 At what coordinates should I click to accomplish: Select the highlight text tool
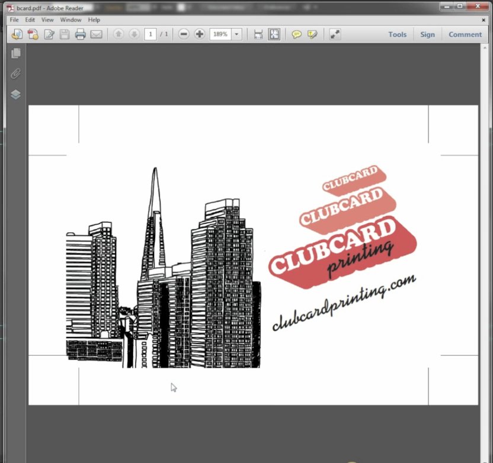(x=312, y=34)
